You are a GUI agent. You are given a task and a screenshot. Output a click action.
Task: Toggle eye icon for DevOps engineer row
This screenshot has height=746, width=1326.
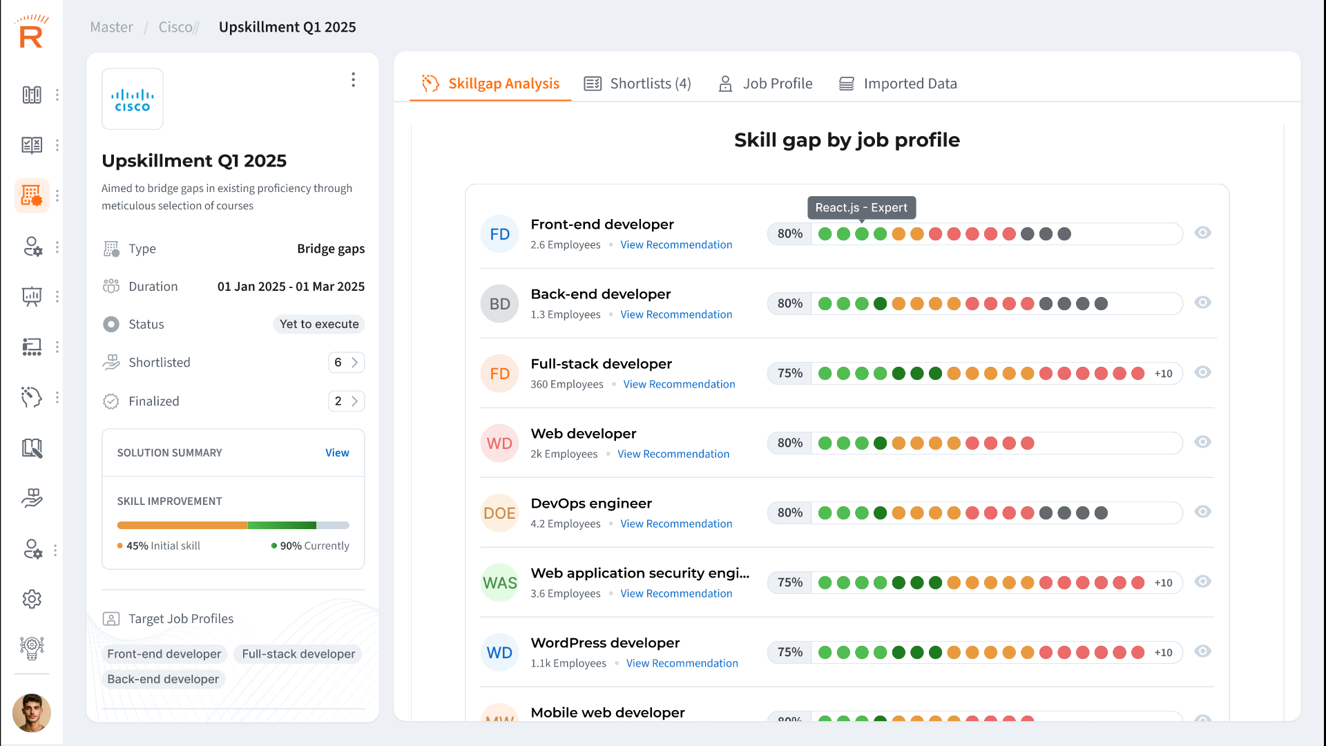(1202, 512)
